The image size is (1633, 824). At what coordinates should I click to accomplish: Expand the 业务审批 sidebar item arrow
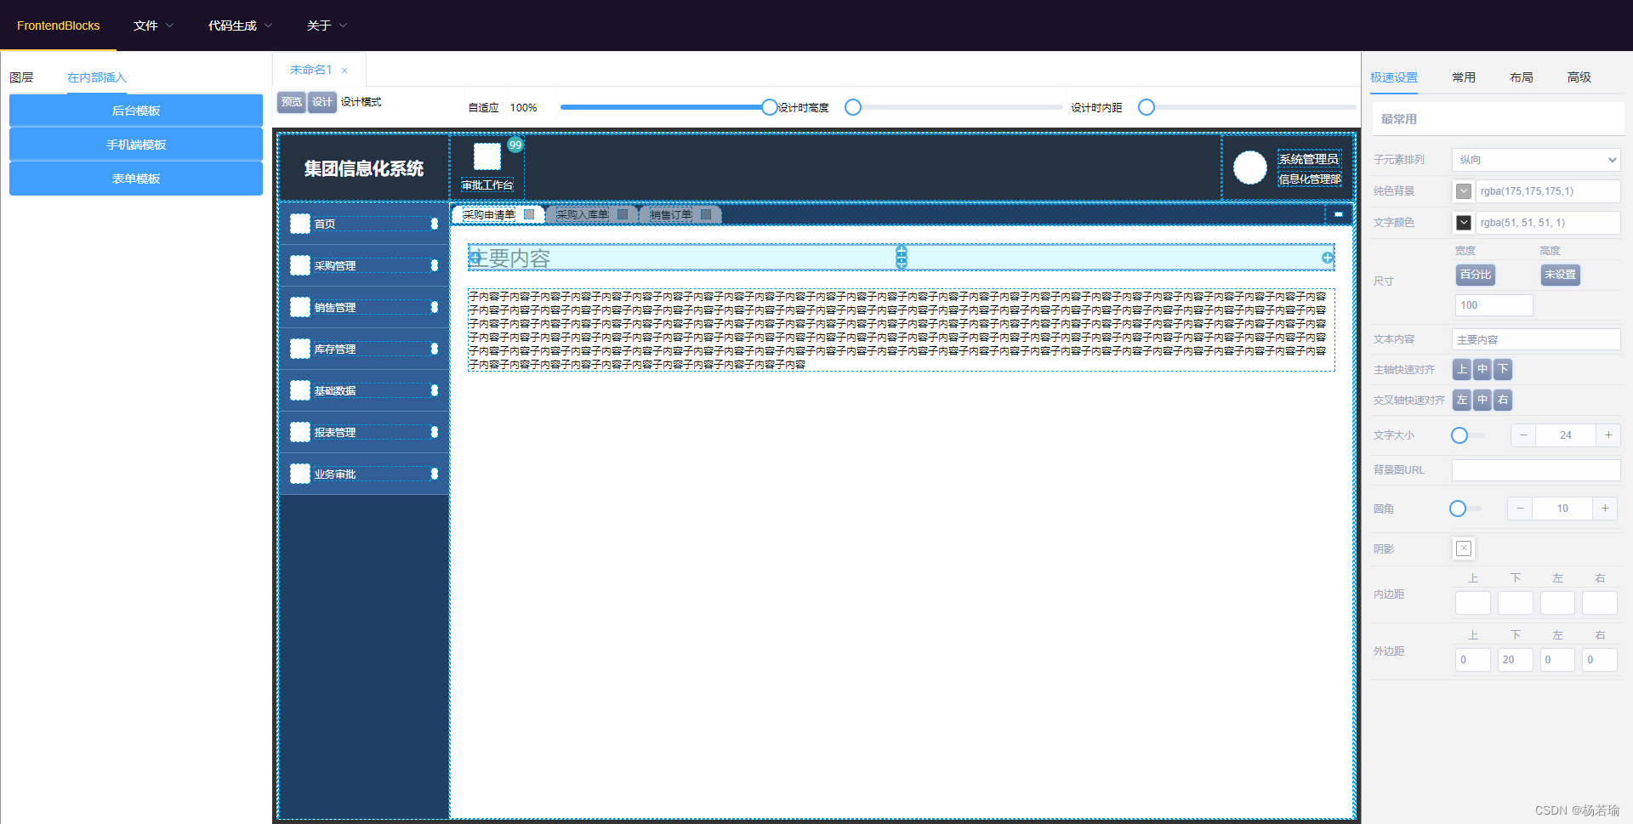pos(435,474)
